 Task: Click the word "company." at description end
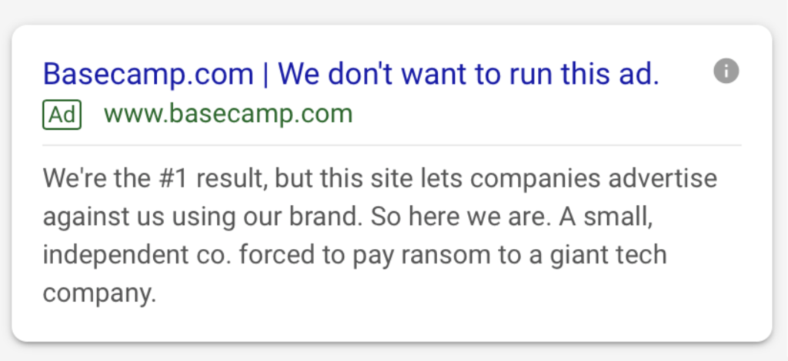[99, 294]
